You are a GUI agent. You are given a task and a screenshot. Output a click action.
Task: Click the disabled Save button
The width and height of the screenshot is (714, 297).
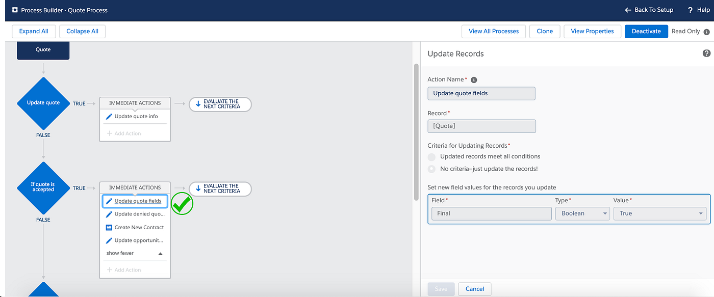pos(441,289)
